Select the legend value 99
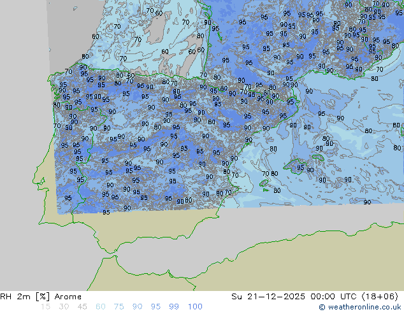This screenshot has height=312, width=404. click(x=174, y=307)
